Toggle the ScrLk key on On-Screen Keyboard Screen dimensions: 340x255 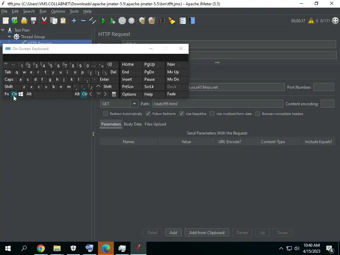coord(153,87)
